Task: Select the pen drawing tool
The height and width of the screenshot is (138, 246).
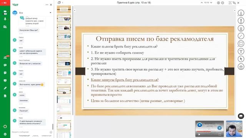Action: (241, 20)
